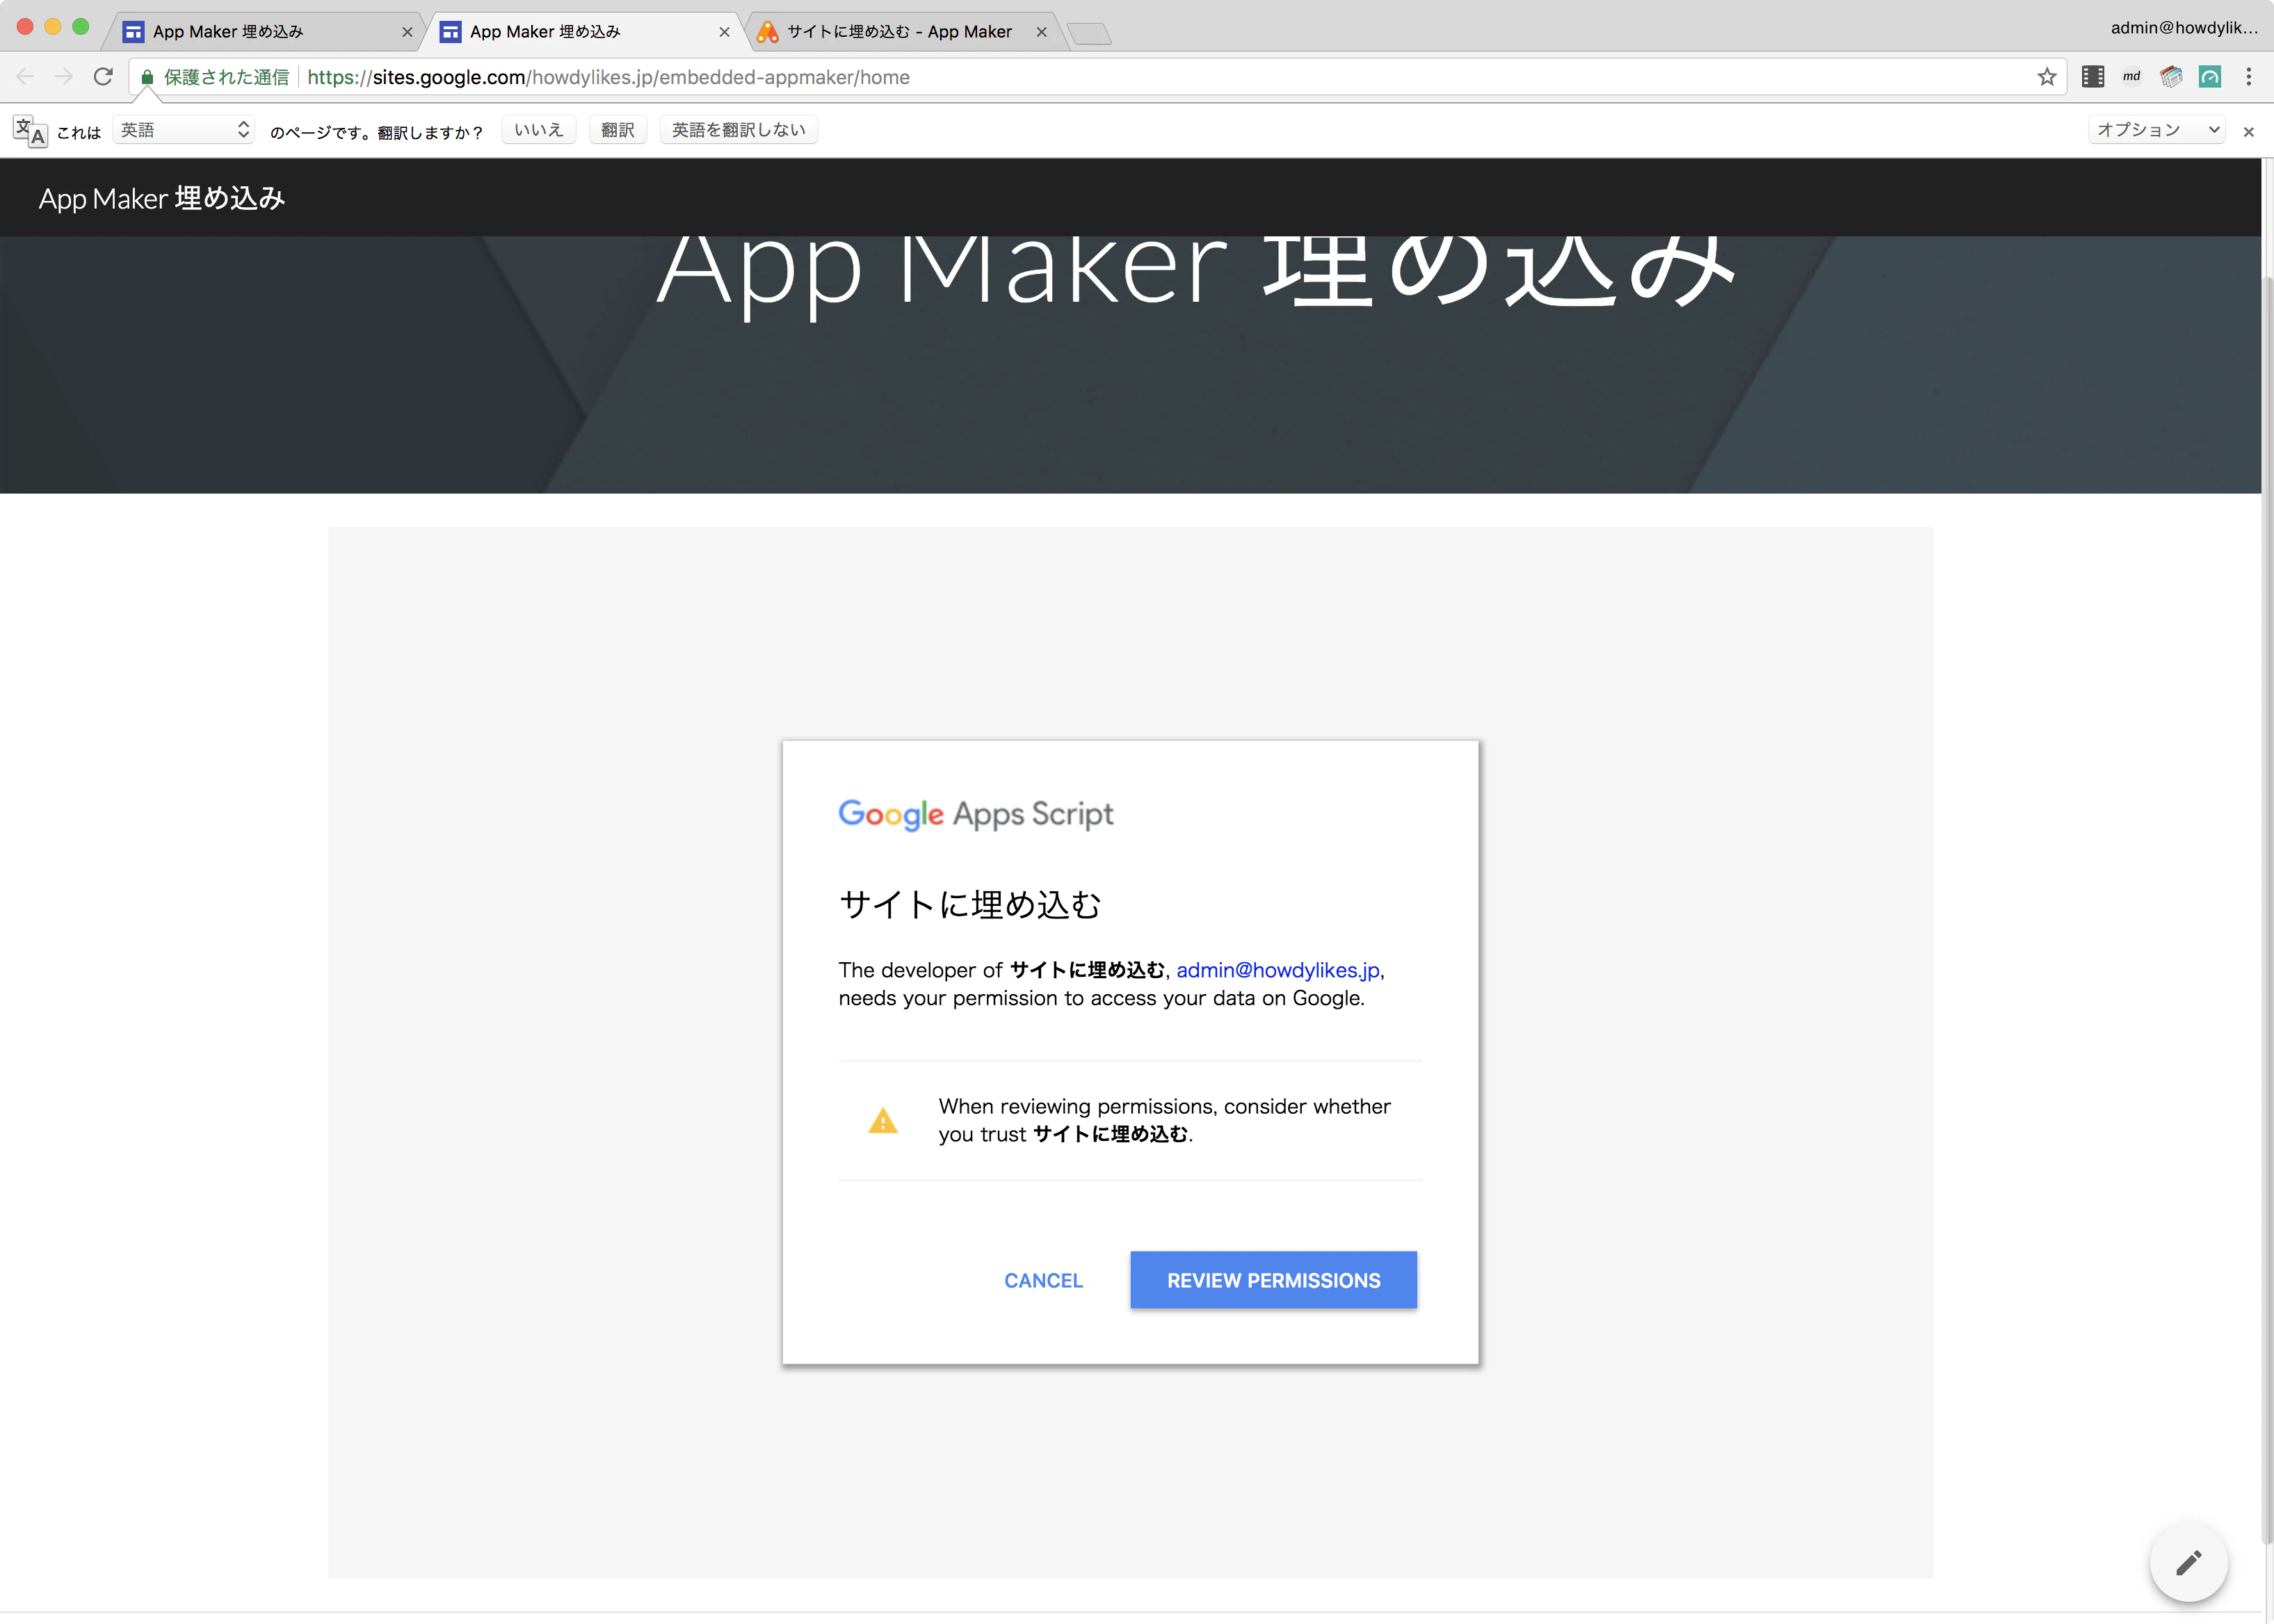This screenshot has width=2274, height=1624.
Task: Click the admin@howdylikes.jp link
Action: (x=1278, y=970)
